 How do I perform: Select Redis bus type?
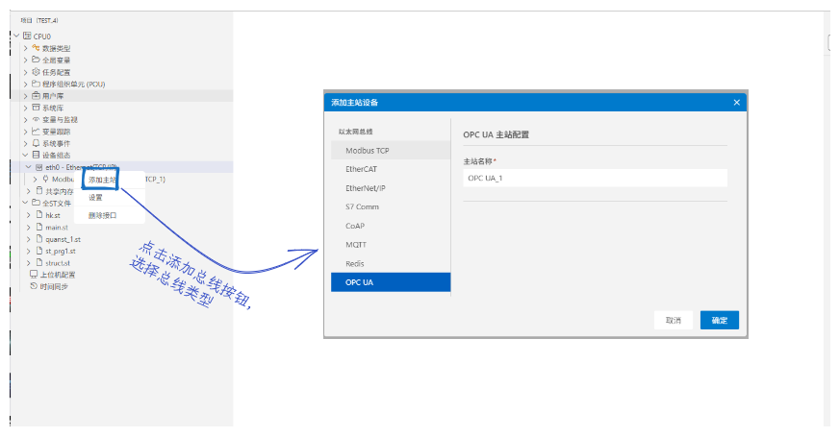point(391,263)
